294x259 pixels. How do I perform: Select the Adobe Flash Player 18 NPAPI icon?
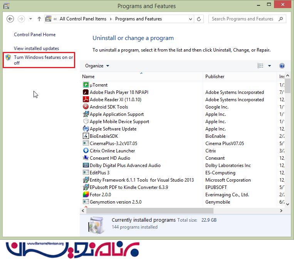[x=86, y=92]
